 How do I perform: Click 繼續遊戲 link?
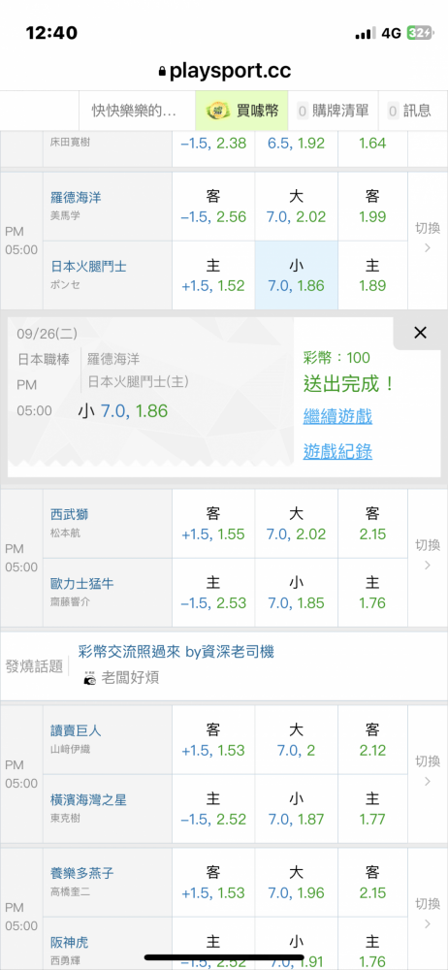point(337,416)
